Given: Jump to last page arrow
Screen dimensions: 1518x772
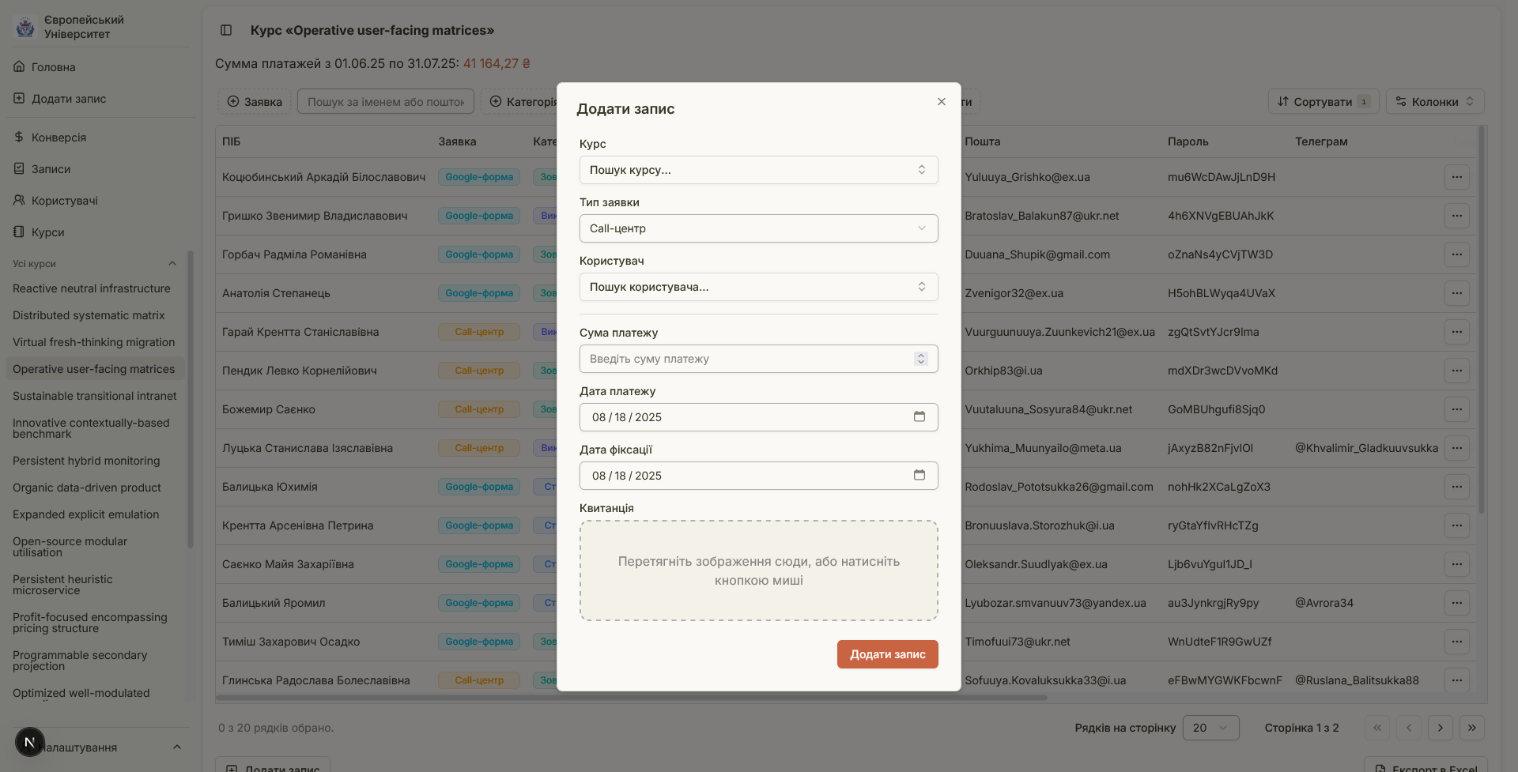Looking at the screenshot, I should pos(1471,728).
